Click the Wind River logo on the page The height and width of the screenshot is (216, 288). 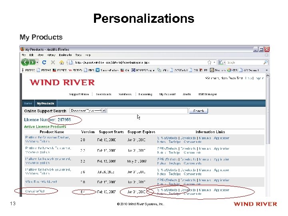click(x=62, y=82)
